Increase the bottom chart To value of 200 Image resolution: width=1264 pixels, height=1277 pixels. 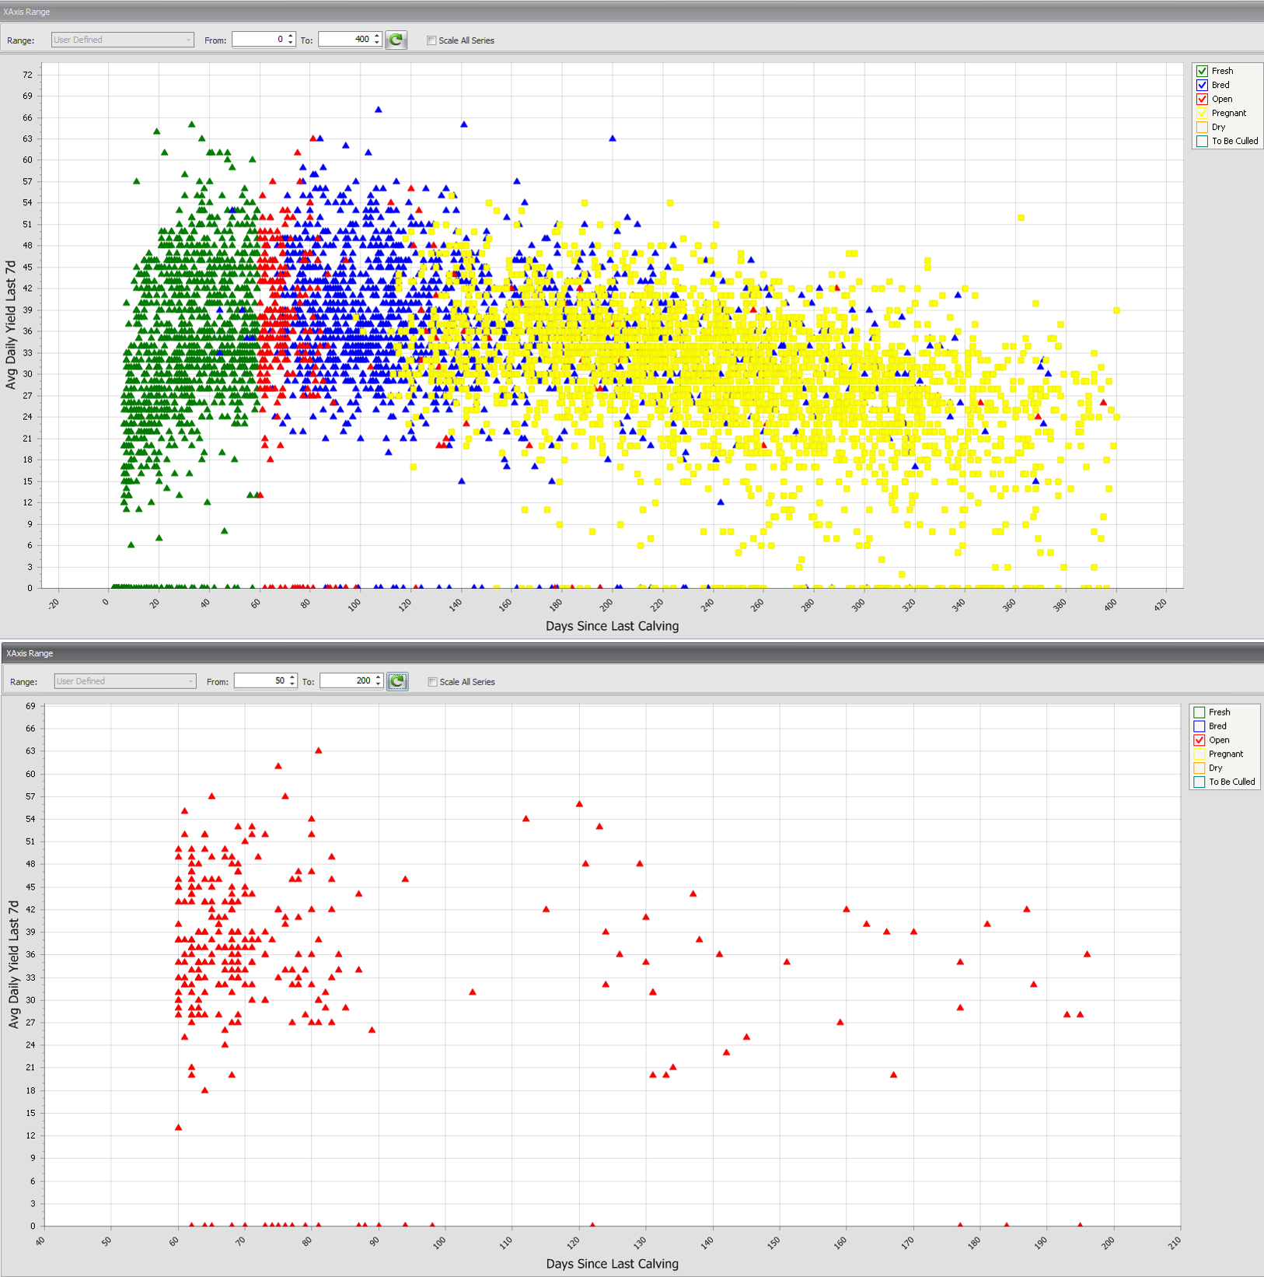379,677
